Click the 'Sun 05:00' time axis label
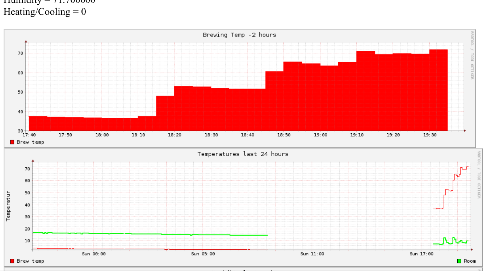483x271 pixels. coord(203,254)
